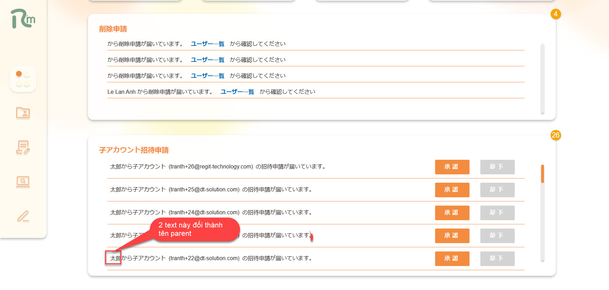Viewport: 609px width, 290px height.
Task: Click the orange badge showing 4
Action: [x=555, y=14]
